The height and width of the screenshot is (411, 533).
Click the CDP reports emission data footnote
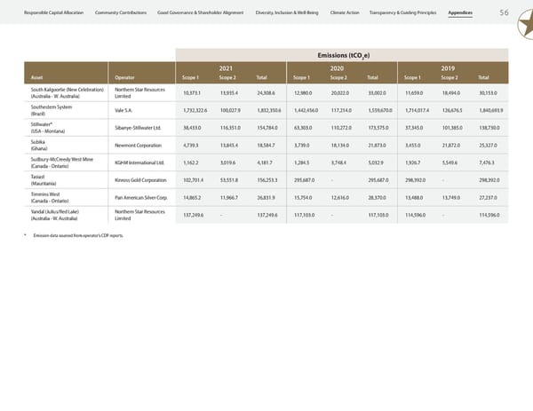coord(78,235)
